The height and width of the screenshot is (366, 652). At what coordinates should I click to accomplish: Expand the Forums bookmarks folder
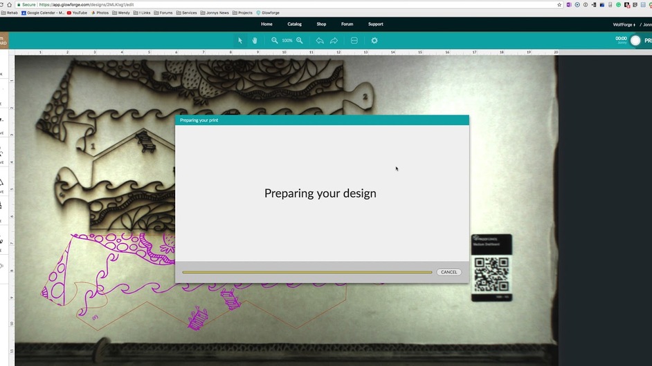tap(163, 13)
